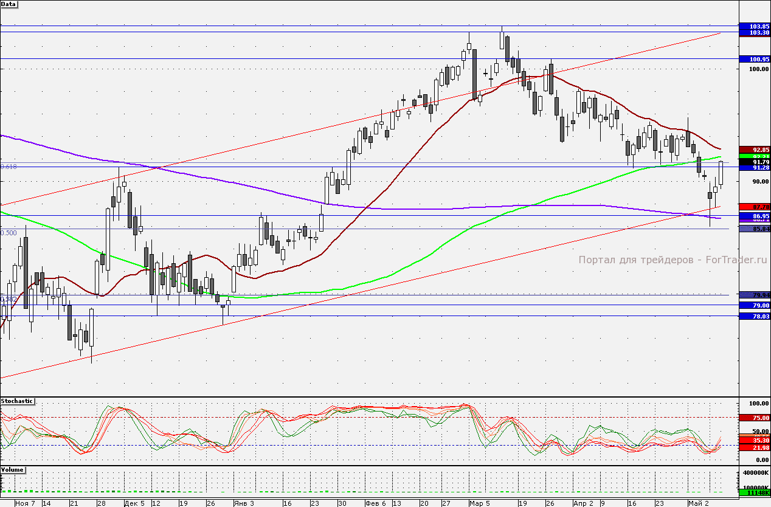Select the red 87.78 trendline price tag

754,207
